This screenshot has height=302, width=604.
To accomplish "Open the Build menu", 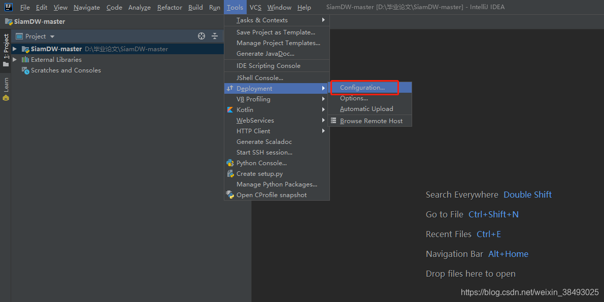I will click(195, 7).
